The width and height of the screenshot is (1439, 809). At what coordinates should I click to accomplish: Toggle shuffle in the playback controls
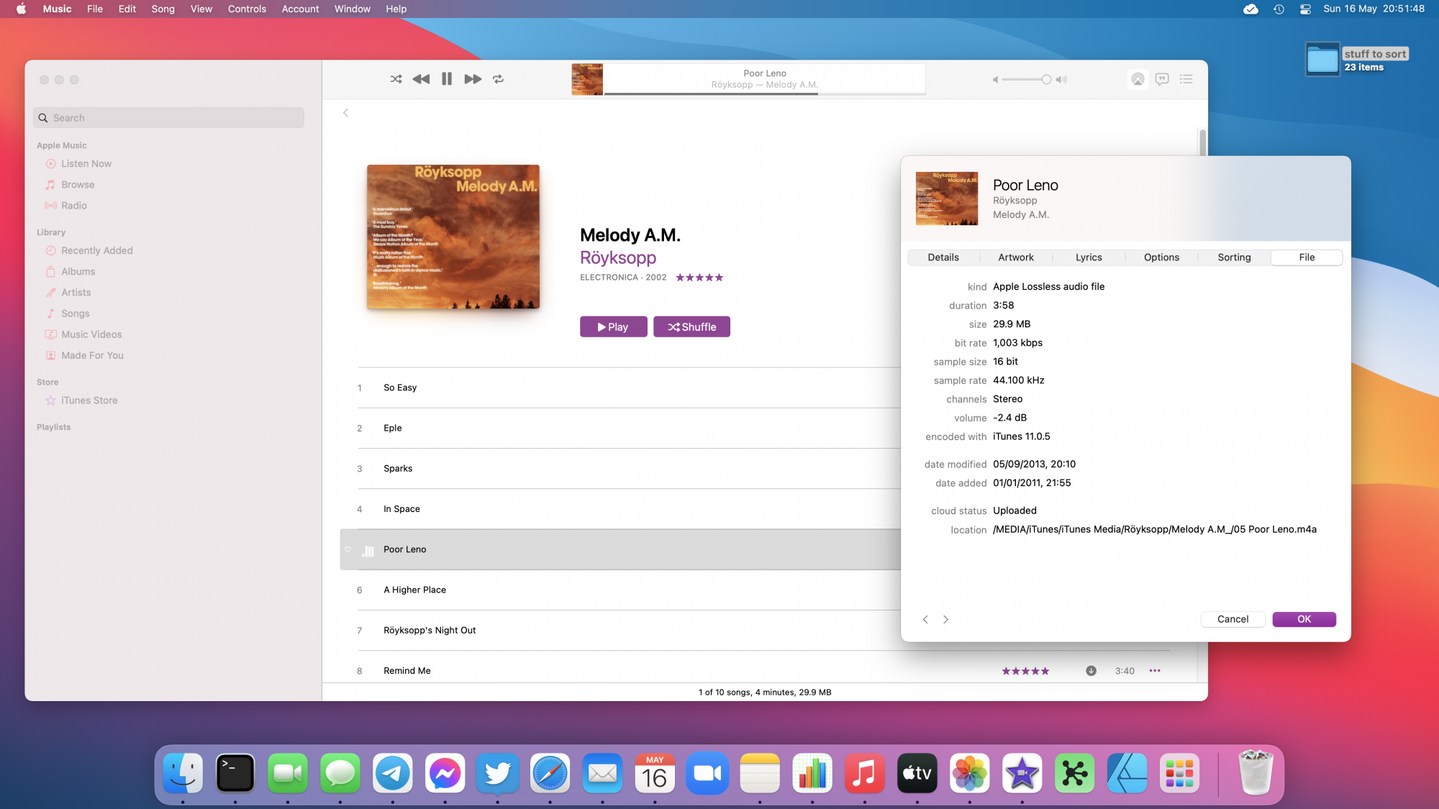click(x=396, y=79)
